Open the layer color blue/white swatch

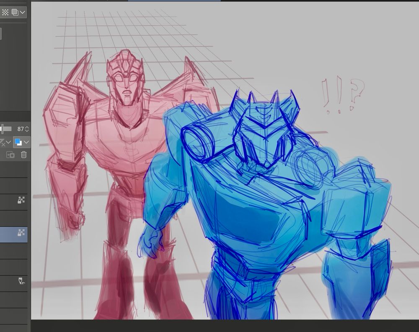[x=18, y=142]
